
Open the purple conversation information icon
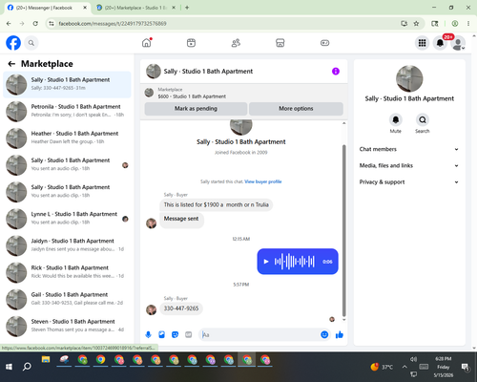tap(336, 72)
